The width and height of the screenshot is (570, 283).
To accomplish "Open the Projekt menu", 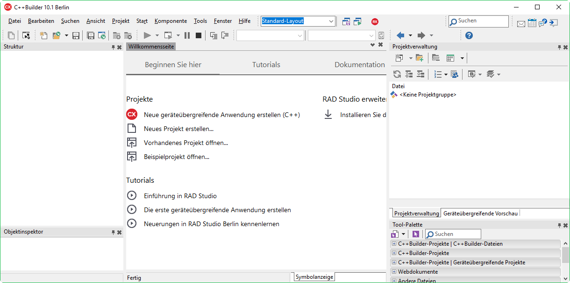I will tap(121, 21).
